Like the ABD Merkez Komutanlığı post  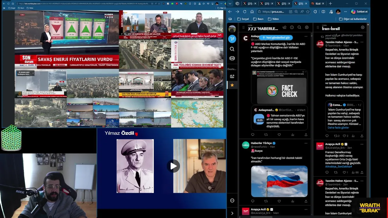tap(279, 135)
